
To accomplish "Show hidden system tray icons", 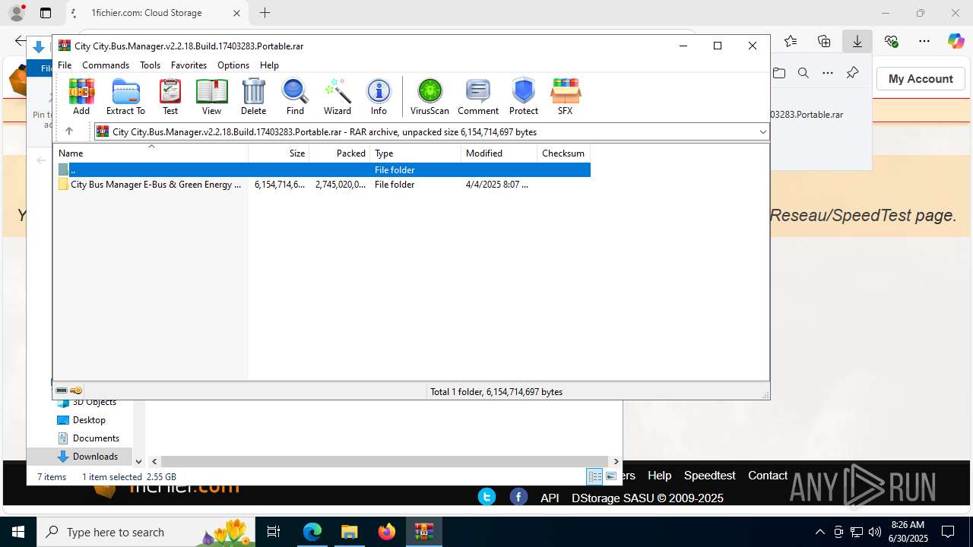I will point(819,532).
